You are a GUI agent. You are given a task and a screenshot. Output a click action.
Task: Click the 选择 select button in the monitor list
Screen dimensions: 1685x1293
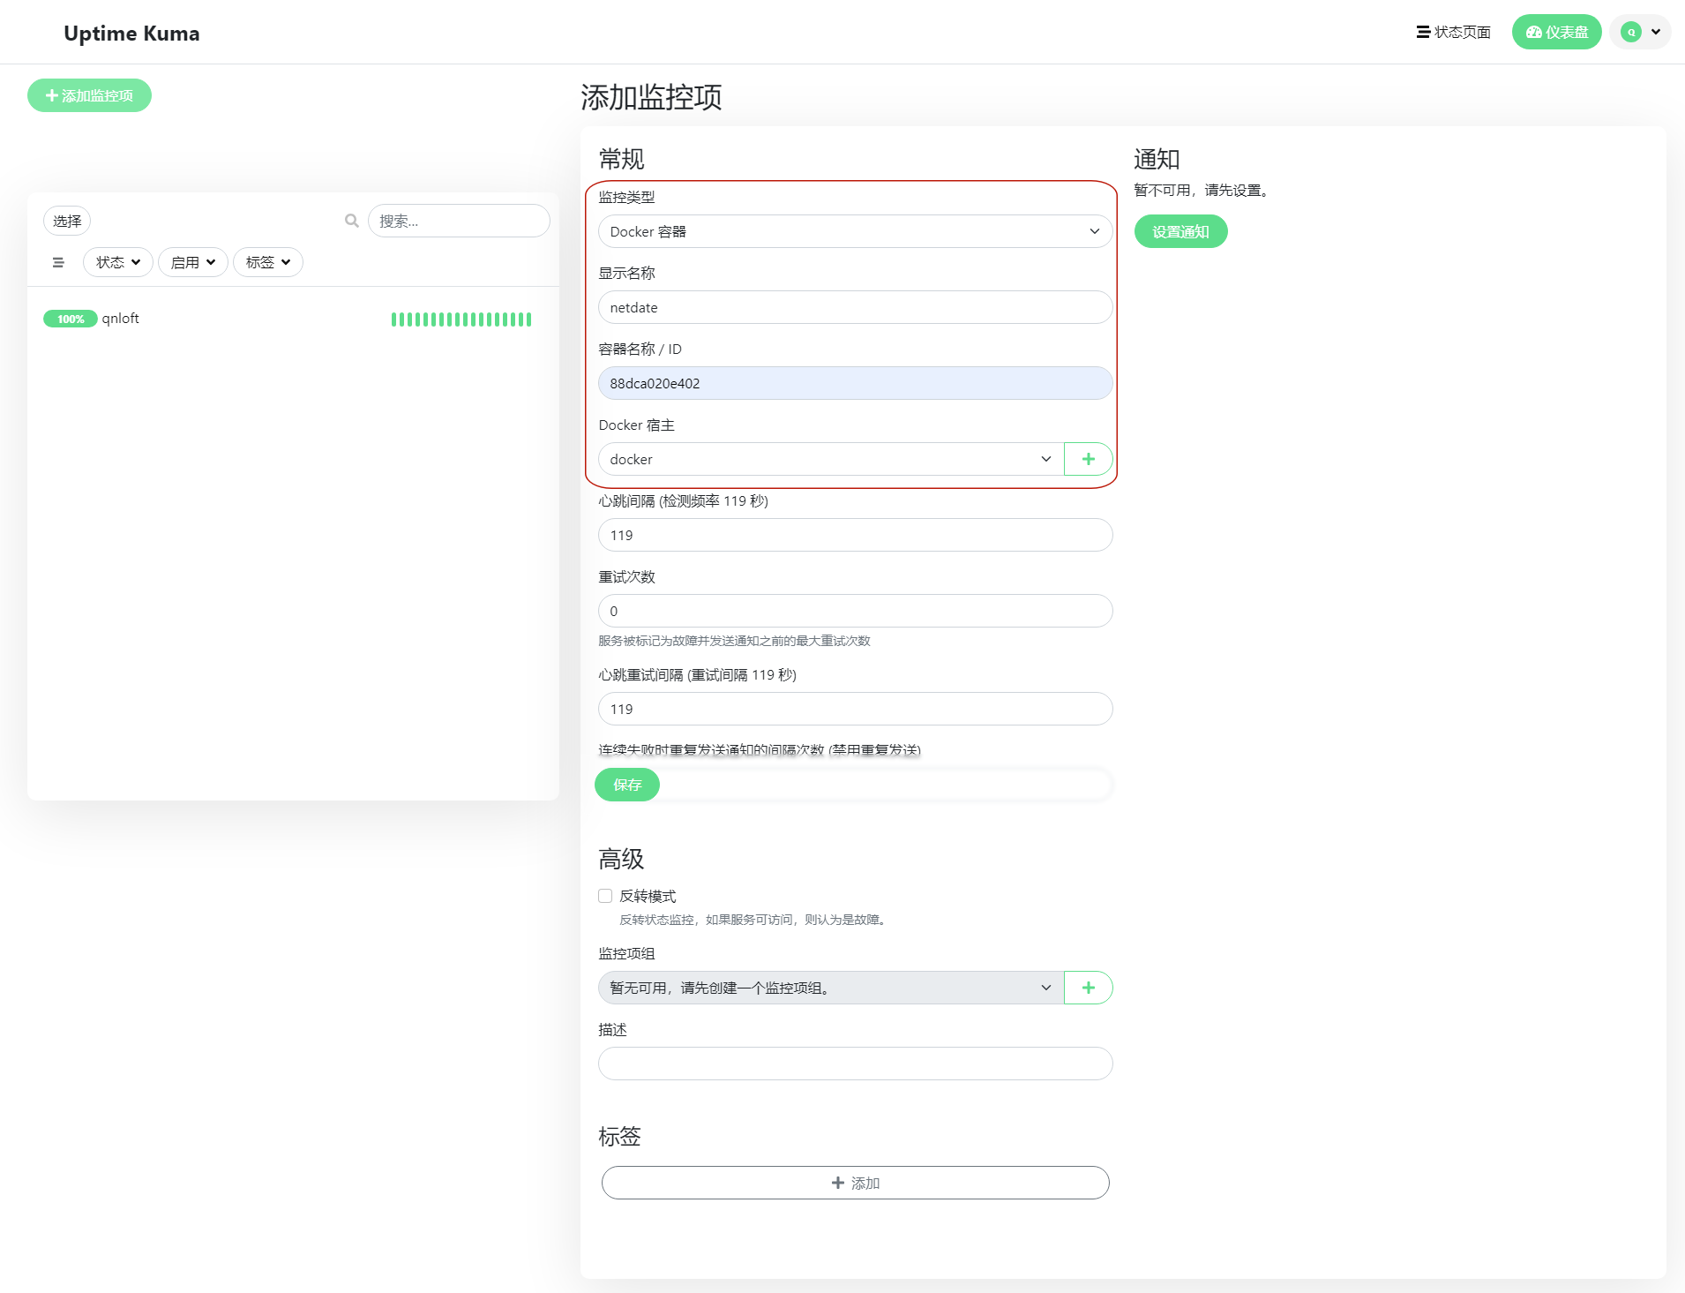tap(67, 221)
